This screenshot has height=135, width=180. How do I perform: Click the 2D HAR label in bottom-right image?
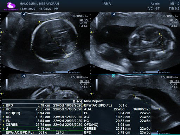174,81
